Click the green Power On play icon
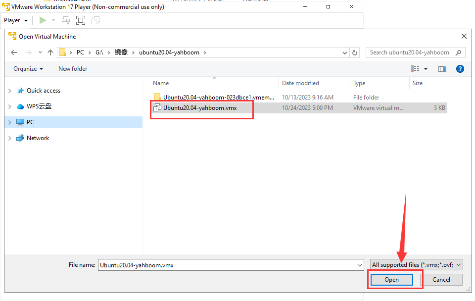This screenshot has width=475, height=301. click(43, 20)
